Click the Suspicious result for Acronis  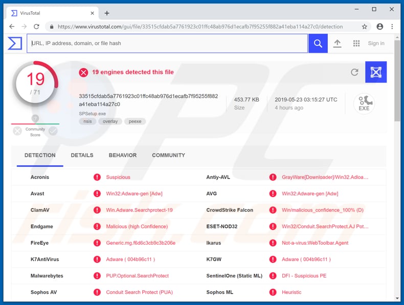118,177
